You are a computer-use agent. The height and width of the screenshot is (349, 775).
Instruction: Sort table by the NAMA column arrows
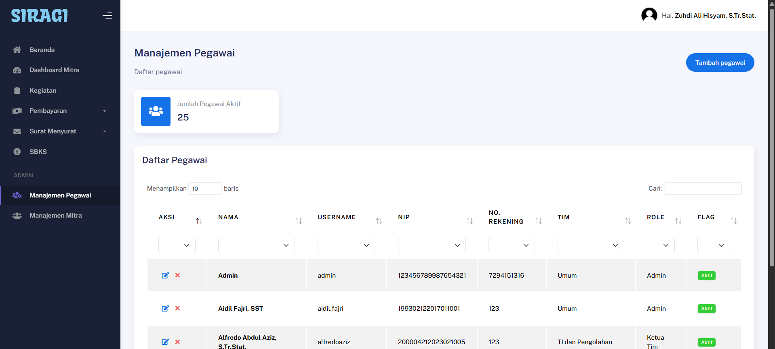[299, 221]
